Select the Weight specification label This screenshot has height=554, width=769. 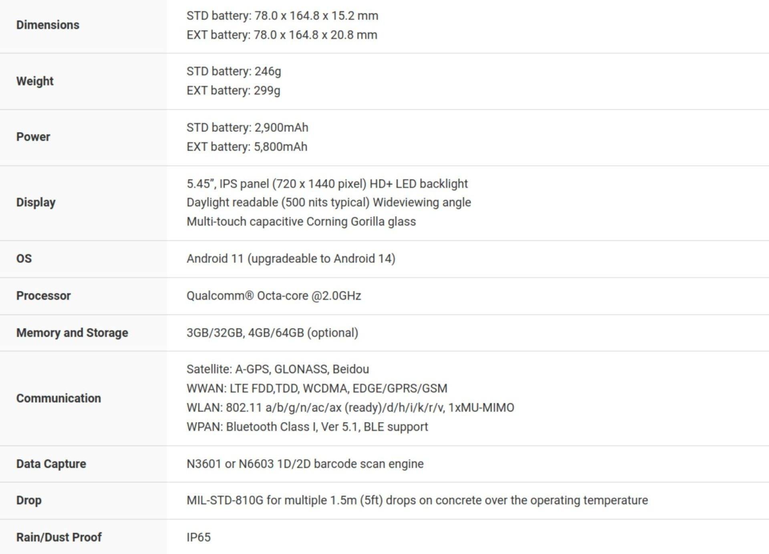click(x=35, y=81)
